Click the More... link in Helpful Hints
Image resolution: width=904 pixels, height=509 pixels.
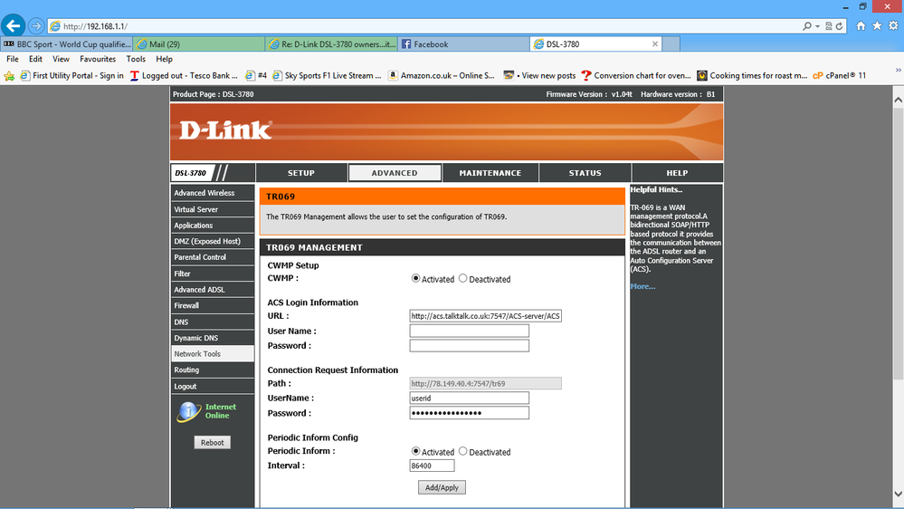pyautogui.click(x=642, y=286)
